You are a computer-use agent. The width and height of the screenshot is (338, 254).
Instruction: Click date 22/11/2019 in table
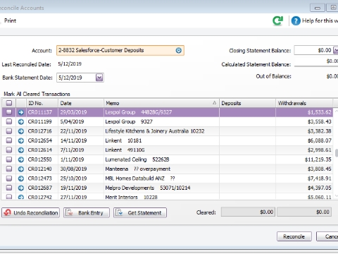point(73,131)
